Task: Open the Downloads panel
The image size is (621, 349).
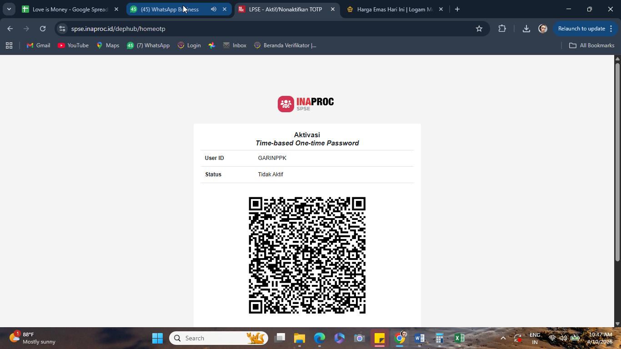Action: 526,29
